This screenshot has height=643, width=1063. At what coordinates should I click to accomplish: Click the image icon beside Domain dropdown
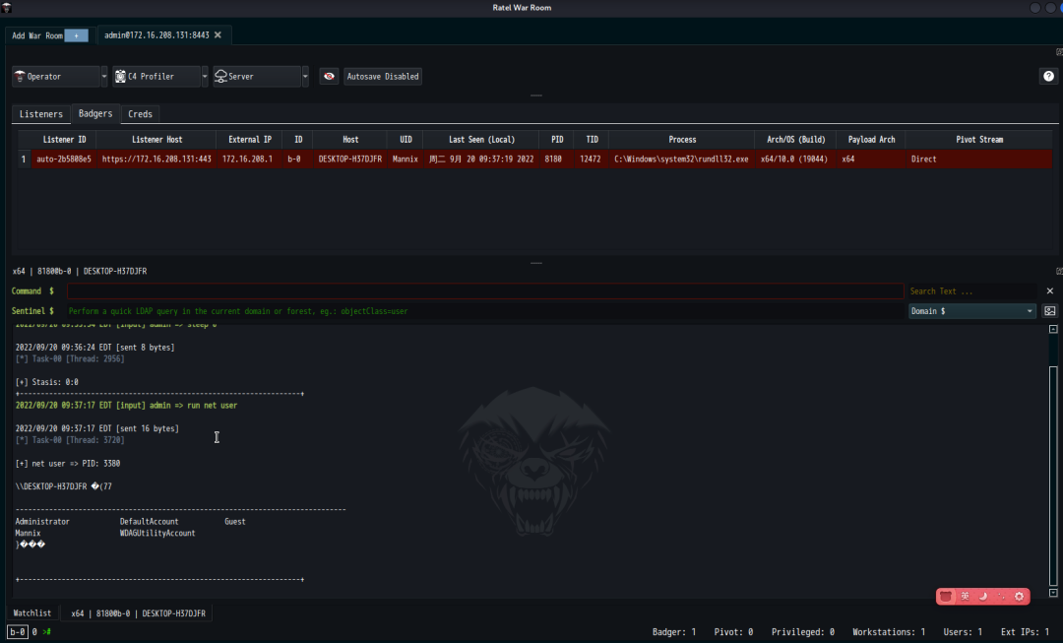point(1049,310)
